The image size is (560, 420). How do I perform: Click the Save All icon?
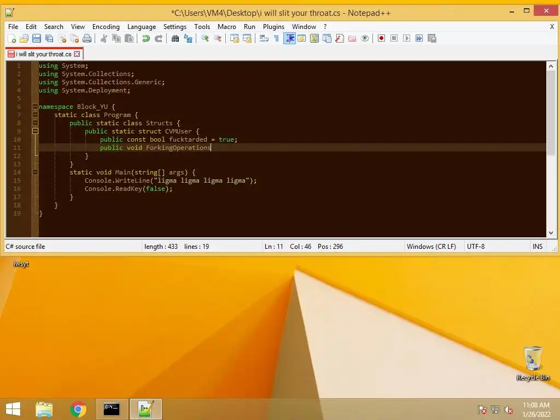click(49, 38)
